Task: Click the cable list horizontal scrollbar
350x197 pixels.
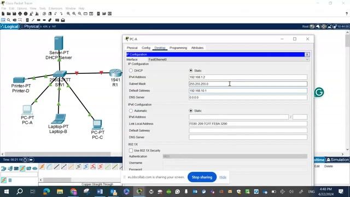Action: (57, 180)
